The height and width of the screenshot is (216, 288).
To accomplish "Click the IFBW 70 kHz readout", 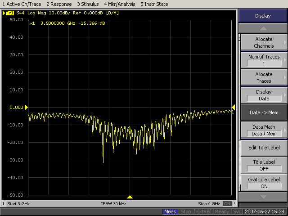I will 113,203.
